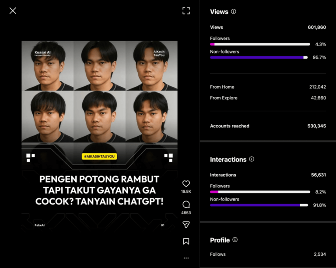Click the #AIKASIHTAUYOU yellow hashtag badge
Viewport: 336px width, 268px height.
point(99,156)
